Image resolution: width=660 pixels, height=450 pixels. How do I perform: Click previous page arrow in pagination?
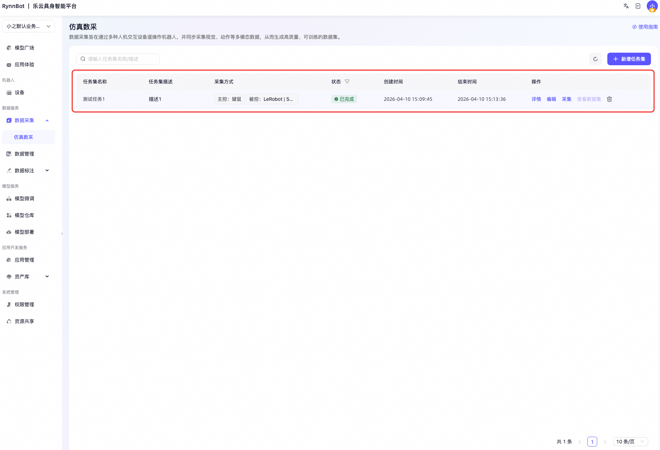click(x=580, y=442)
